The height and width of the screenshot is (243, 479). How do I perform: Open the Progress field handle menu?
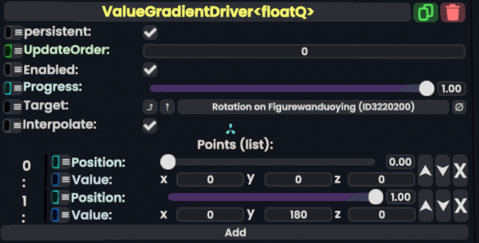13,88
